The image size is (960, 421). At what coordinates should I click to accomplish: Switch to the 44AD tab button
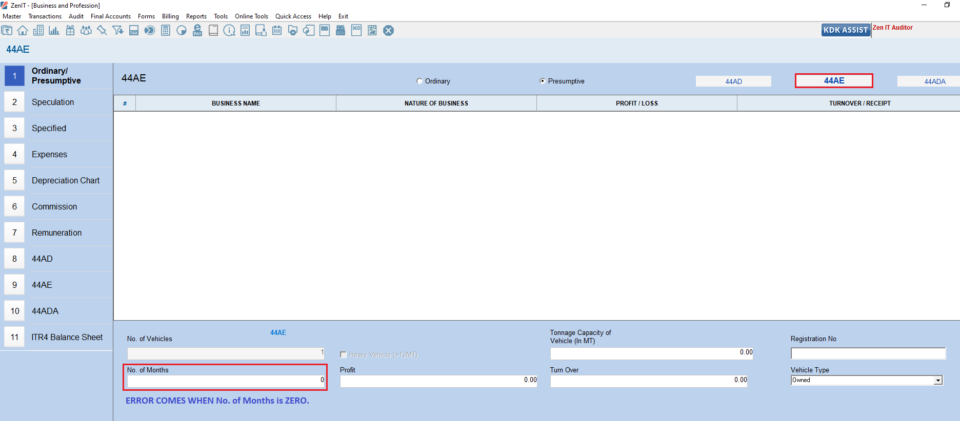tap(733, 81)
